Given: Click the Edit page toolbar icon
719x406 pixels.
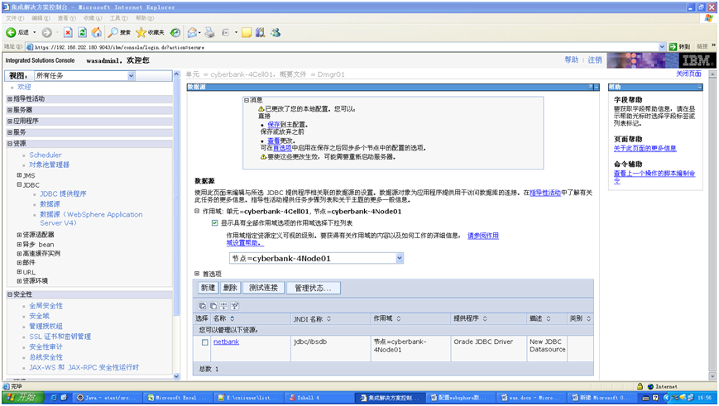Looking at the screenshot, I should click(x=225, y=32).
